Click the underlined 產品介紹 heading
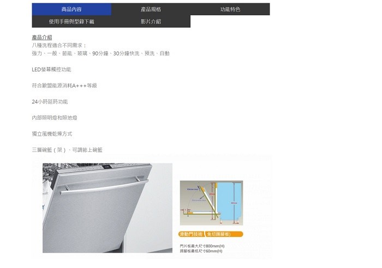Image resolution: width=382 pixels, height=268 pixels. [x=42, y=37]
